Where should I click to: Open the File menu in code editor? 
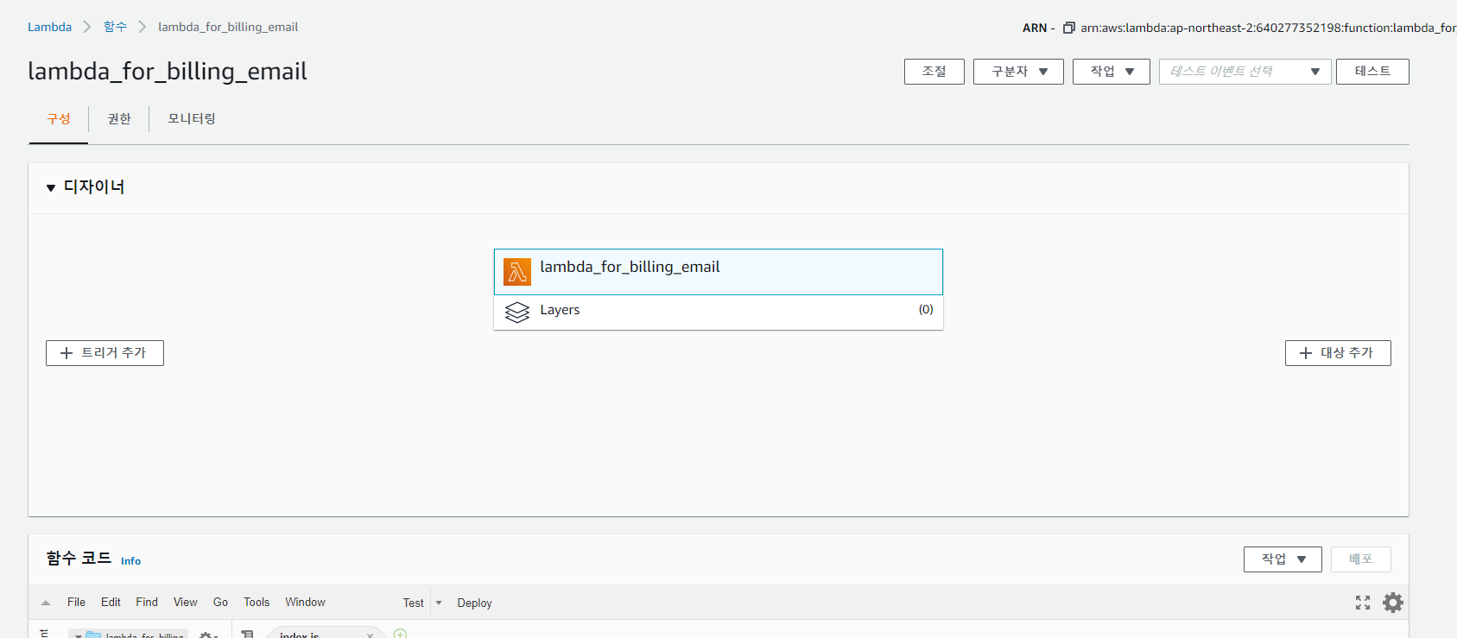tap(76, 603)
